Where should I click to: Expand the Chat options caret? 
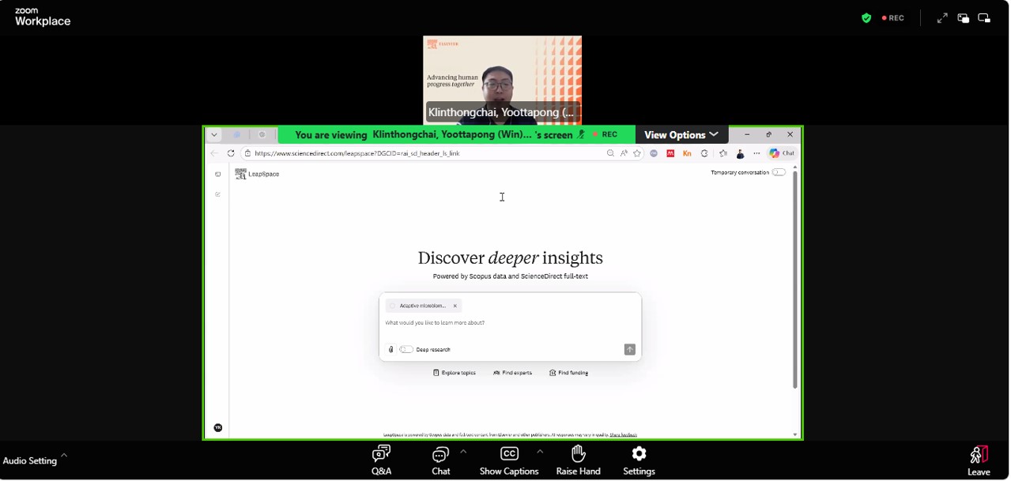point(463,452)
